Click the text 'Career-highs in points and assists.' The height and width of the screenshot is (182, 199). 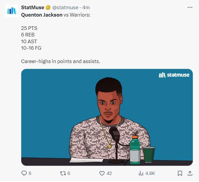[61, 62]
